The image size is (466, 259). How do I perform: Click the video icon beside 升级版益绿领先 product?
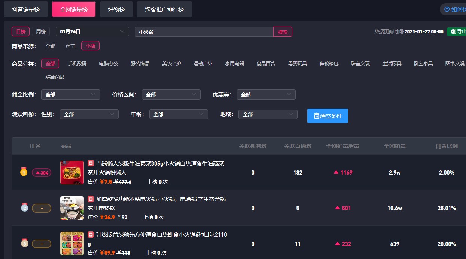tap(90, 235)
